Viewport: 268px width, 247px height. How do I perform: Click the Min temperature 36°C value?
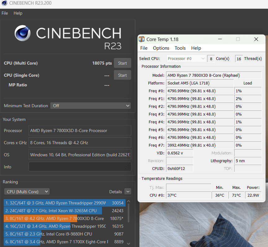(x=220, y=195)
